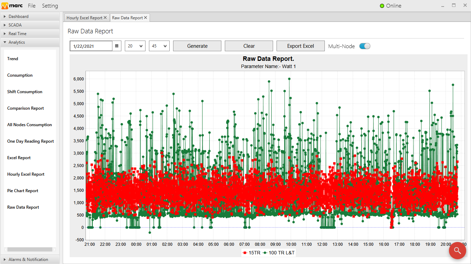This screenshot has width=471, height=264.
Task: Click the 6,000 y-axis label
Action: tap(79, 79)
